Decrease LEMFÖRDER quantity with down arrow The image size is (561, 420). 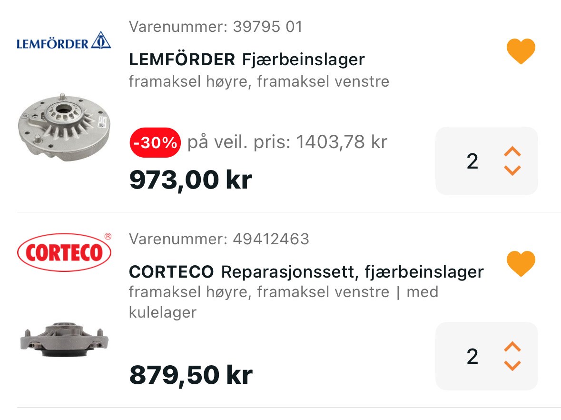pos(512,170)
